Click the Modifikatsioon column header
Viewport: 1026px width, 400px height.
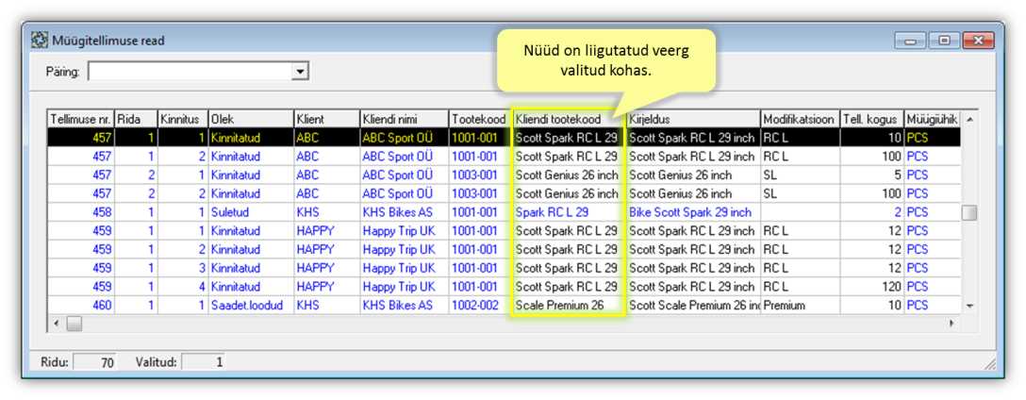pyautogui.click(x=800, y=119)
